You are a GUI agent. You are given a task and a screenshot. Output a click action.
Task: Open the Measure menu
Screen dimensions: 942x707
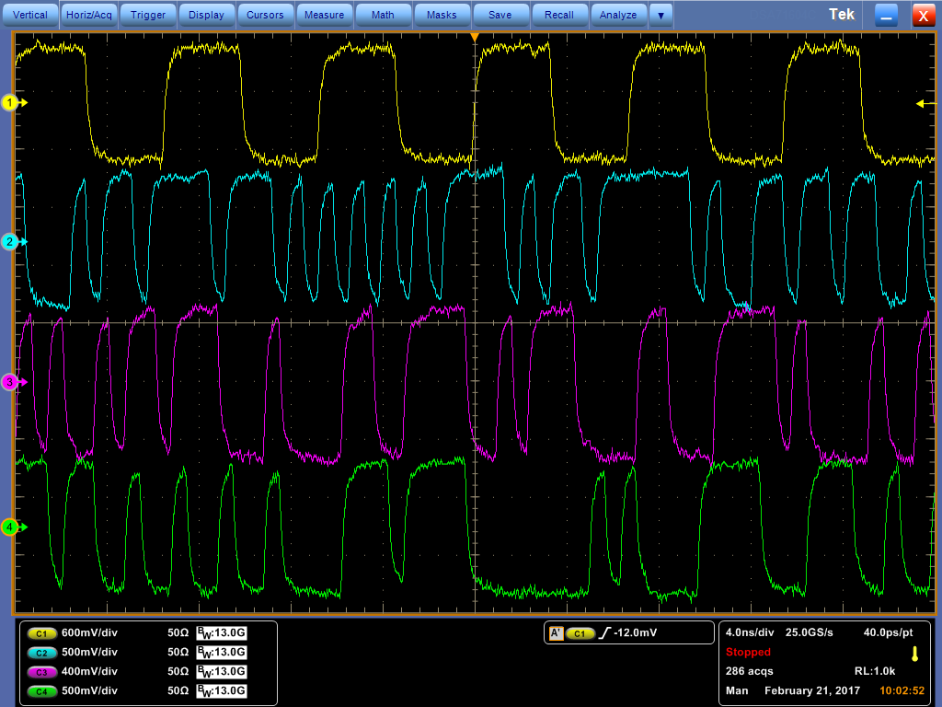(x=324, y=15)
